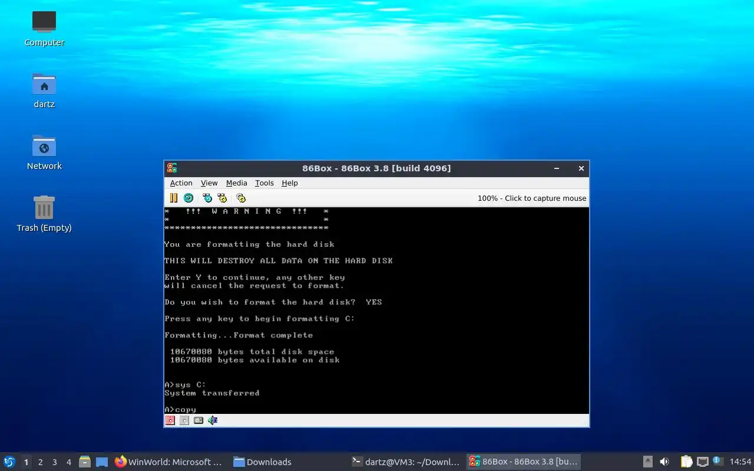Image resolution: width=754 pixels, height=471 pixels.
Task: Click the yellow Ctrl+Alt+Esc icon in 86Box toolbar
Action: tap(222, 198)
